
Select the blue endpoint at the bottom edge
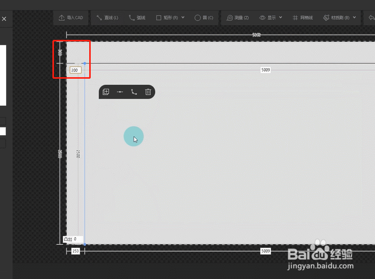85,244
